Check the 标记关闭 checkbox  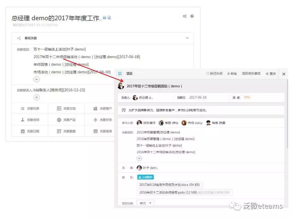(208, 74)
